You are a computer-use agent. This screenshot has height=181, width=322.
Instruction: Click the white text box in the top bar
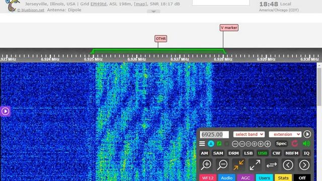pos(221,3)
